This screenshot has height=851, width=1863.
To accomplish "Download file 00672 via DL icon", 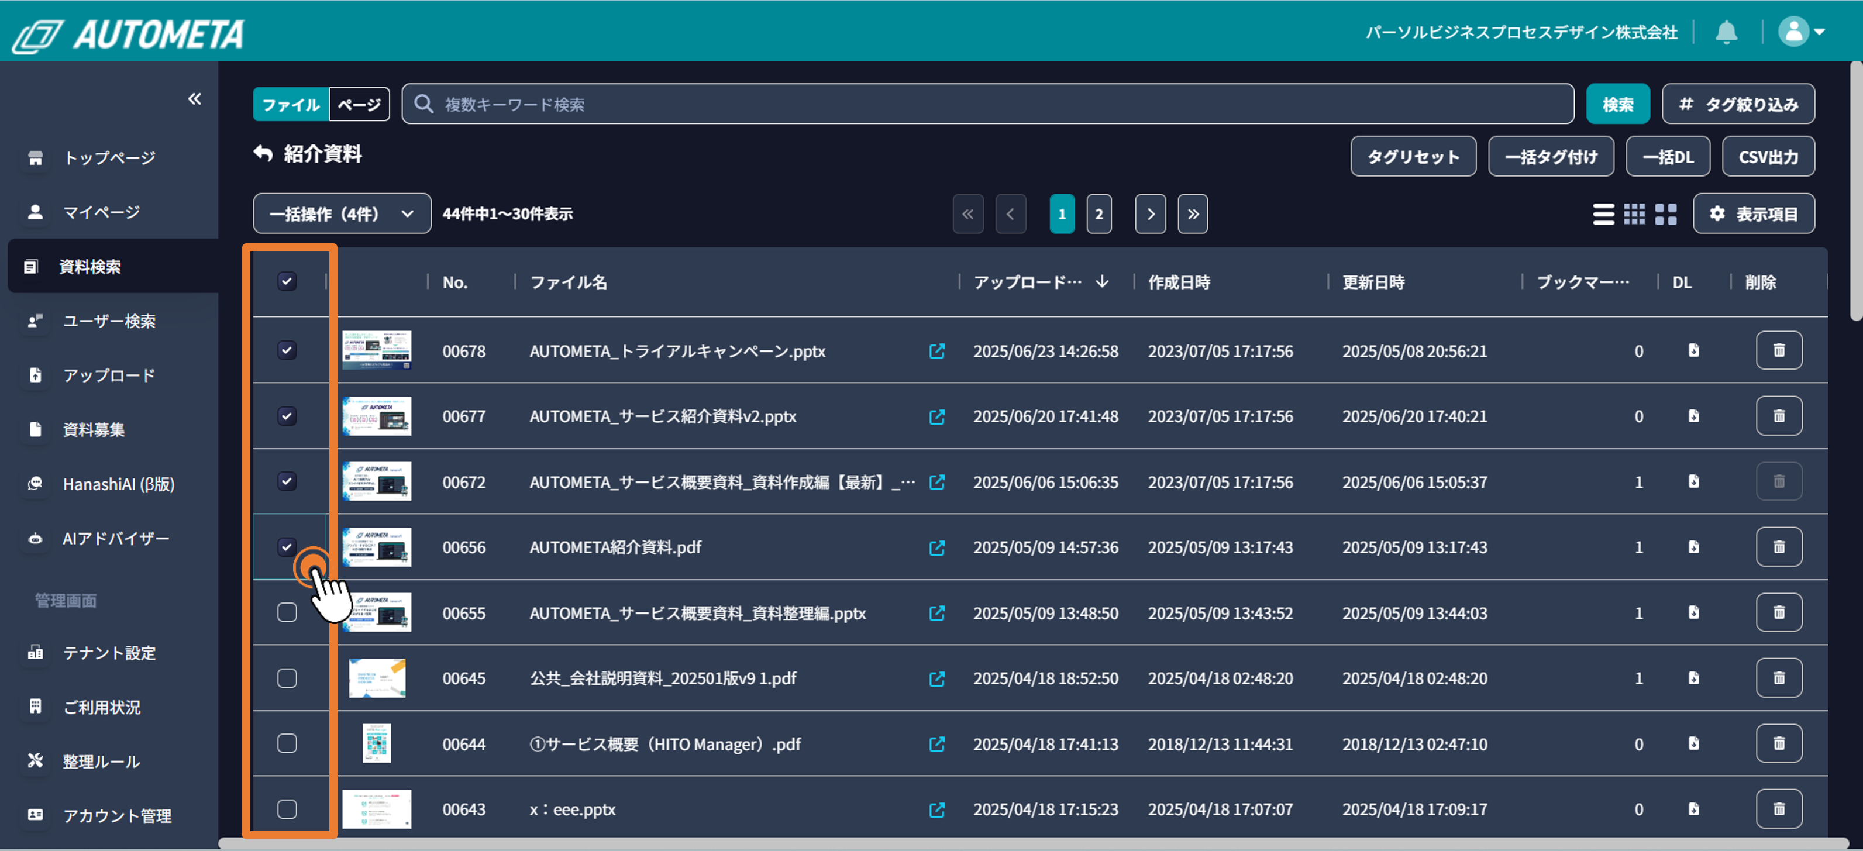I will (x=1694, y=481).
